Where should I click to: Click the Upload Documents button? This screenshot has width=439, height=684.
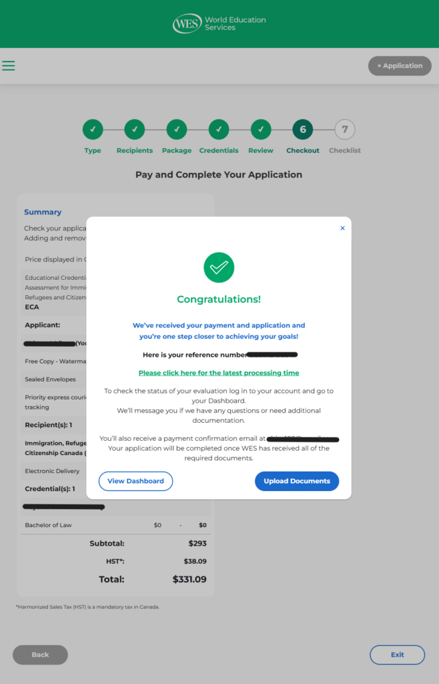(x=297, y=481)
